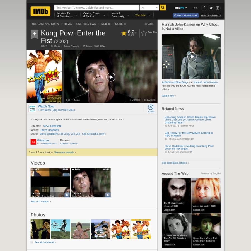The height and width of the screenshot is (251, 251).
Task: Click See full cast & crew
Action: point(93,134)
